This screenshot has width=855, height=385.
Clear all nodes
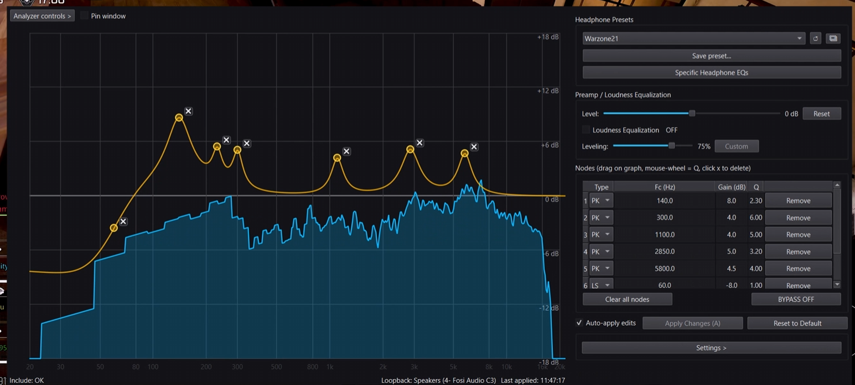click(x=627, y=299)
